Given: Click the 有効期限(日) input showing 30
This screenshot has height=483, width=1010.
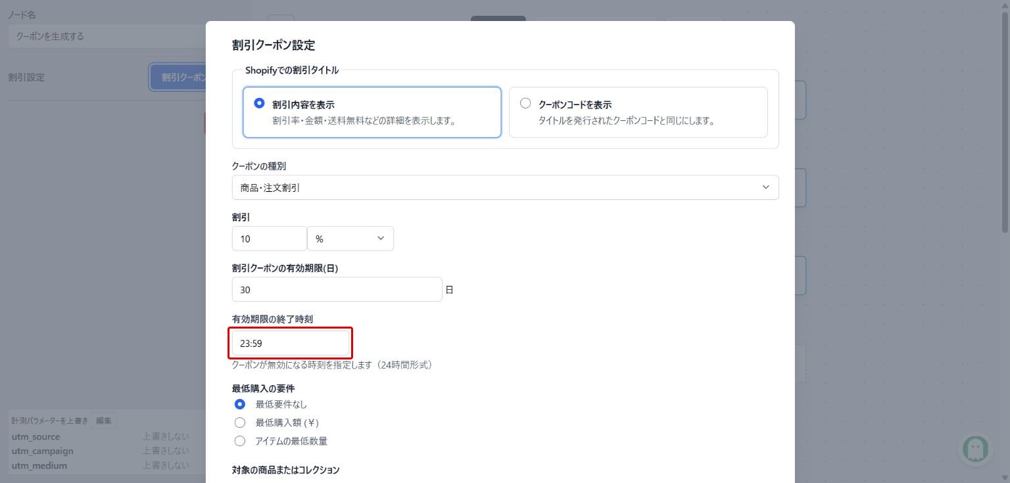Looking at the screenshot, I should [337, 289].
